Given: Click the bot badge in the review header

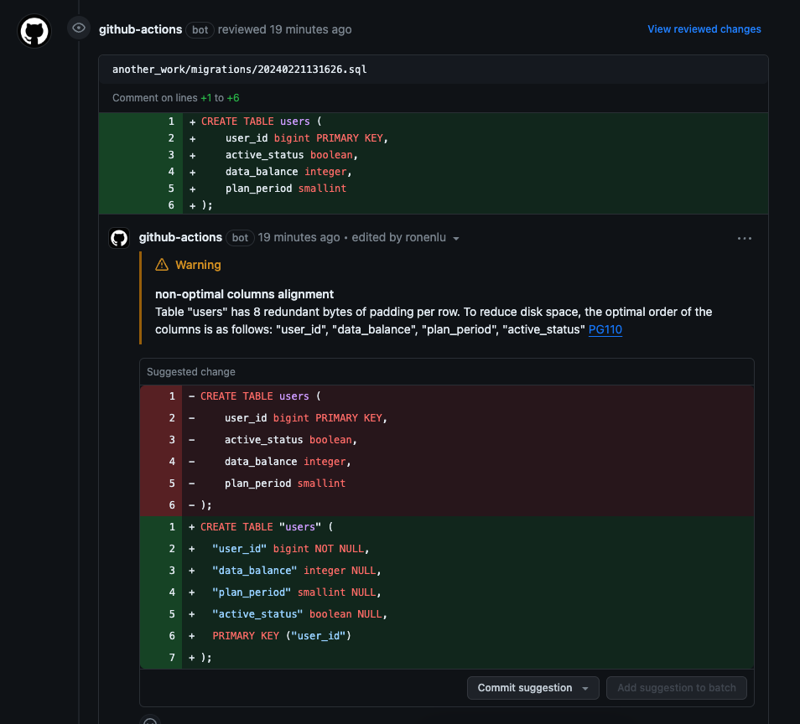Looking at the screenshot, I should click(x=200, y=30).
